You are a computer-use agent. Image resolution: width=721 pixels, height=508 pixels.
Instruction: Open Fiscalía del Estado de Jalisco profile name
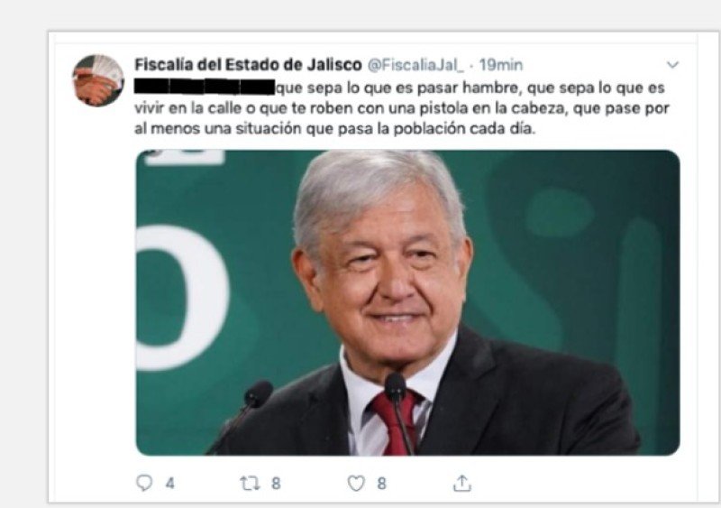pyautogui.click(x=248, y=65)
